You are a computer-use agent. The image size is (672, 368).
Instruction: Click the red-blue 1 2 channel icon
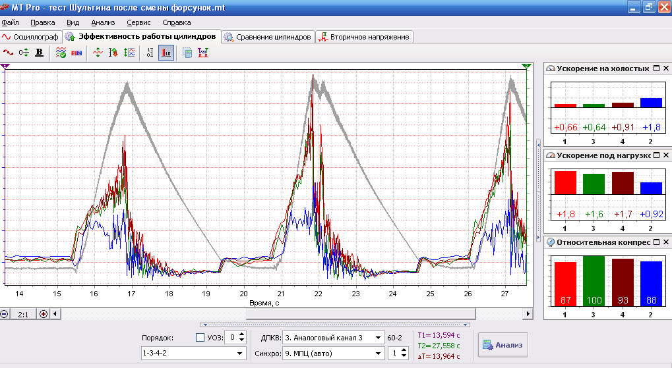[x=76, y=53]
